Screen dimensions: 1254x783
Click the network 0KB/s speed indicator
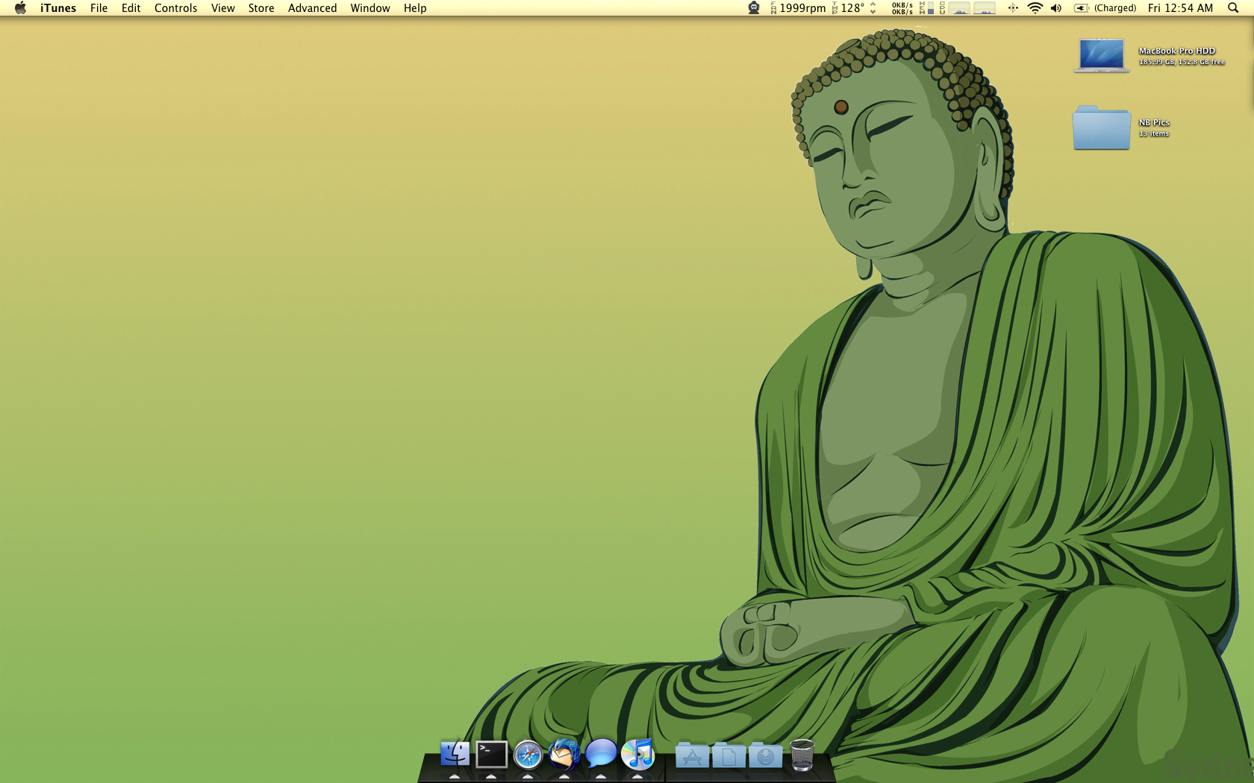(x=902, y=8)
